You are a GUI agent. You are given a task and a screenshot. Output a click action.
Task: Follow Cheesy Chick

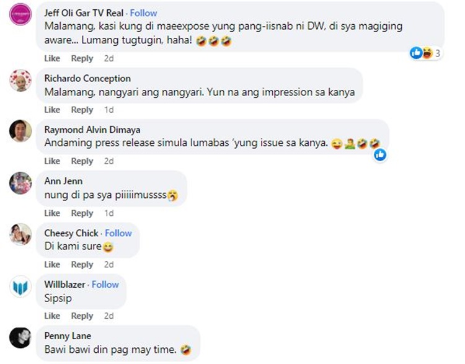pyautogui.click(x=118, y=233)
